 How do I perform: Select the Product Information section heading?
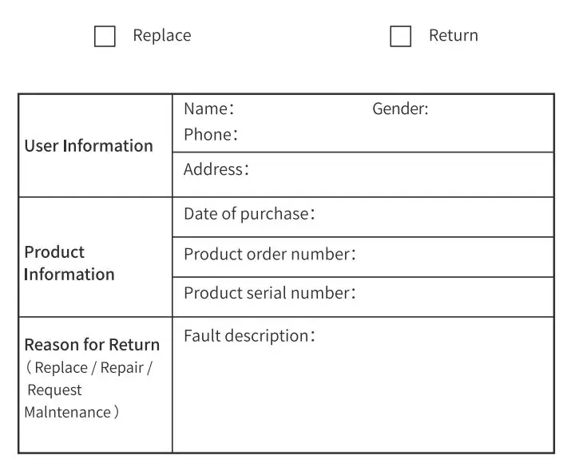coord(69,263)
